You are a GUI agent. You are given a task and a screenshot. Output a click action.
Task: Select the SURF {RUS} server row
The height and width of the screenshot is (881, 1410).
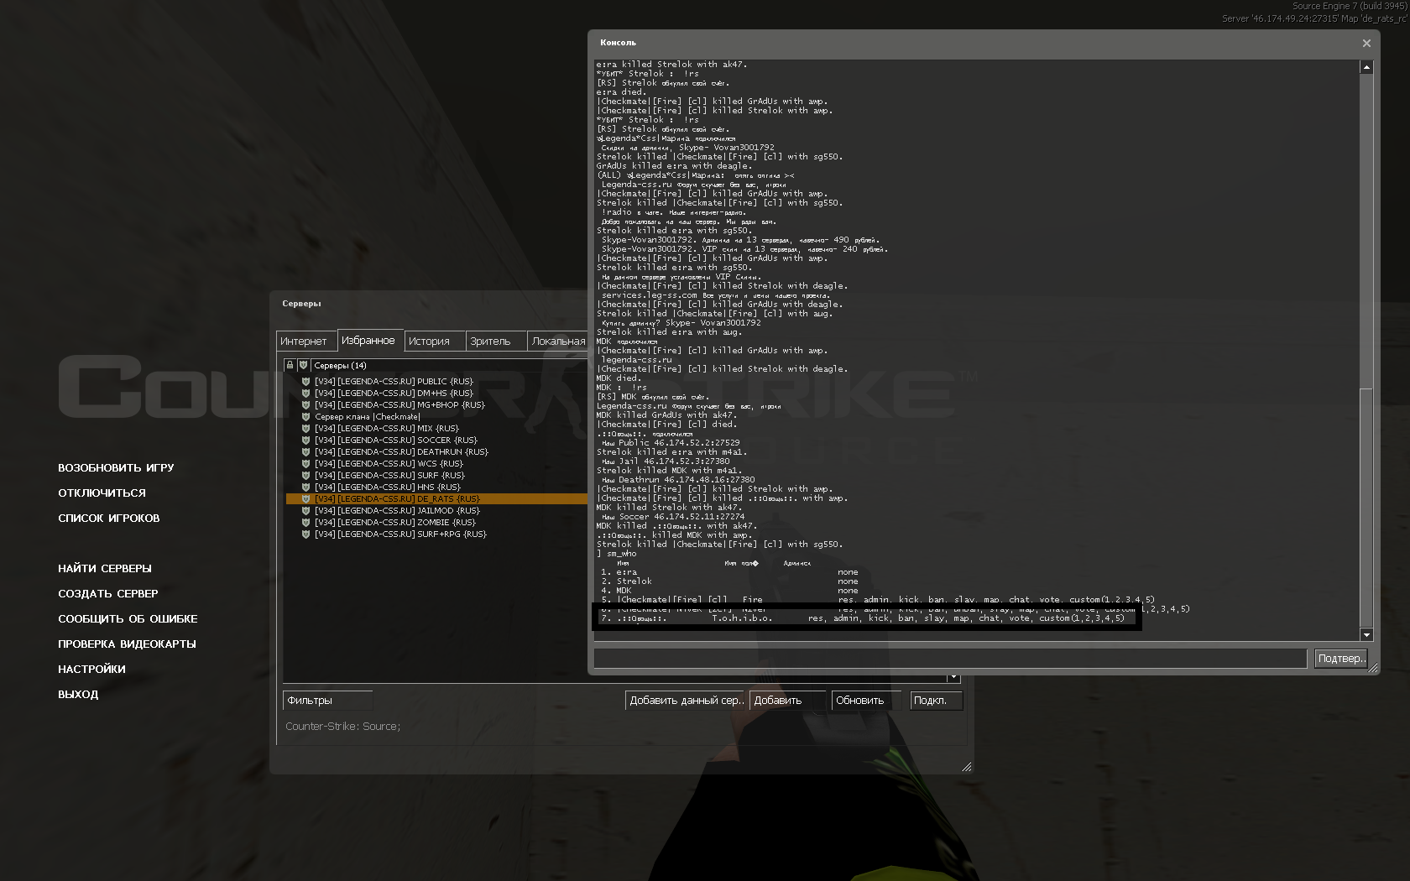tap(436, 475)
